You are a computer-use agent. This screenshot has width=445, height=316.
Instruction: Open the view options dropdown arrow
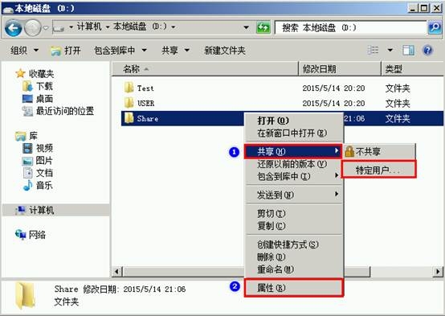click(390, 51)
